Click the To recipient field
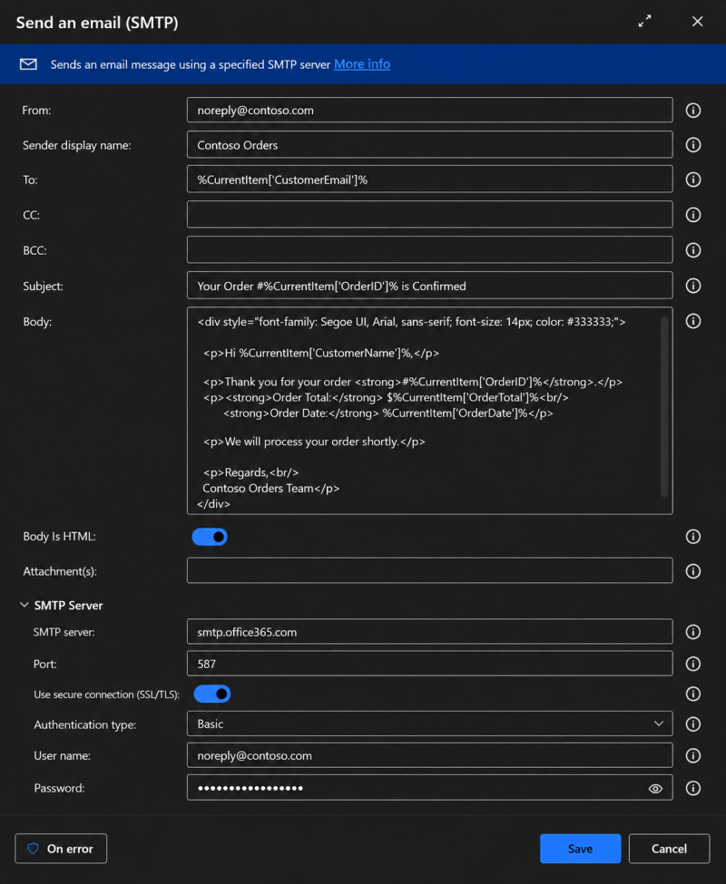726x884 pixels. [x=430, y=180]
